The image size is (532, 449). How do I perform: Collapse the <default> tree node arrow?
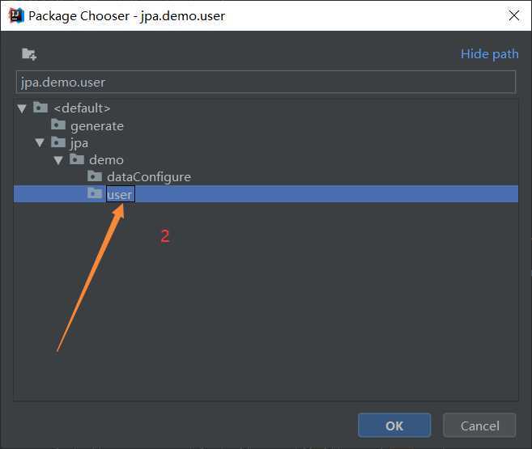(22, 108)
